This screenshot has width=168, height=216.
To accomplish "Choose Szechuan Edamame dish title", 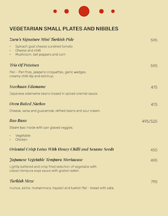I will click(x=28, y=86).
